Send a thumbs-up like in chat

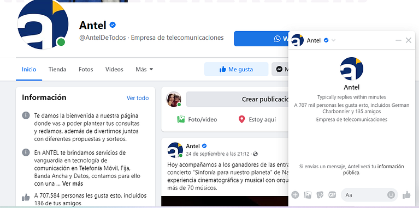406,195
